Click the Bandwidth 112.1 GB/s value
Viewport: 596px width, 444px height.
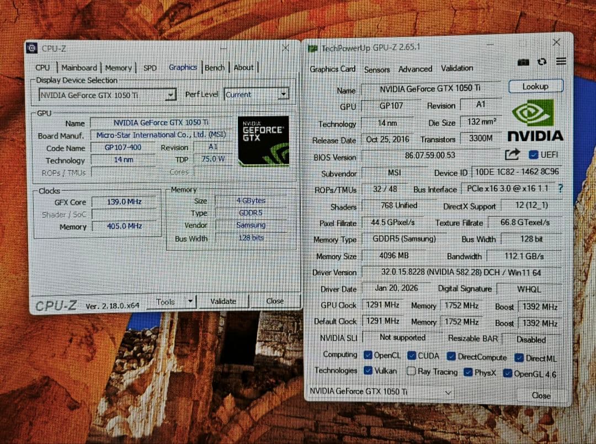(x=524, y=256)
